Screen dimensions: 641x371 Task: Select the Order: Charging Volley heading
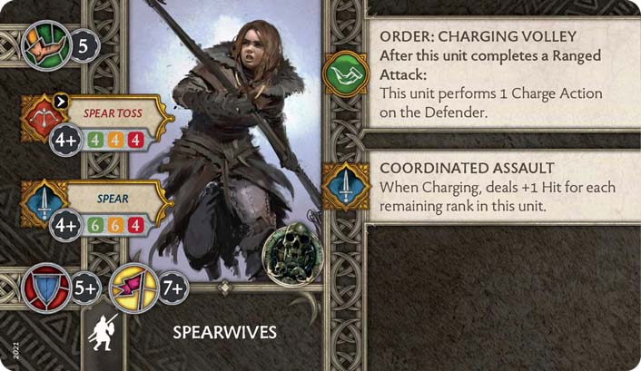click(x=478, y=36)
